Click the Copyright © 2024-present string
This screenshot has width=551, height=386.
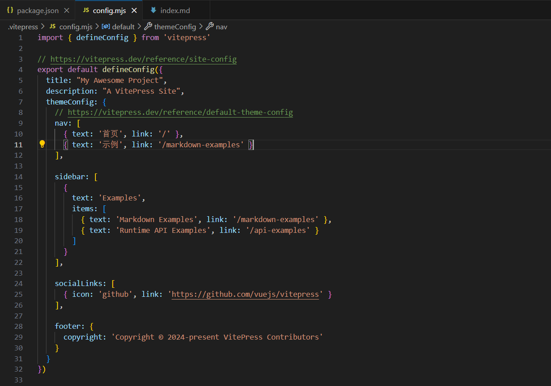pyautogui.click(x=217, y=337)
